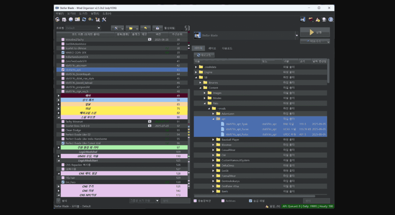Screen dimensions: 395x215
Task: Open the profiles ID card icon
Action: [x=77, y=19]
